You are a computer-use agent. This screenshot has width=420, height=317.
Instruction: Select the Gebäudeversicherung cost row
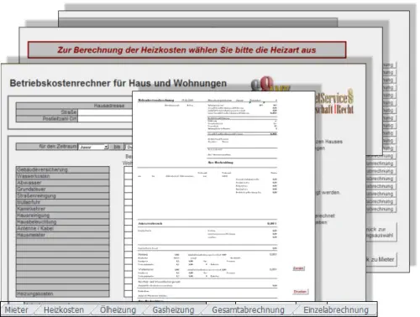63,169
